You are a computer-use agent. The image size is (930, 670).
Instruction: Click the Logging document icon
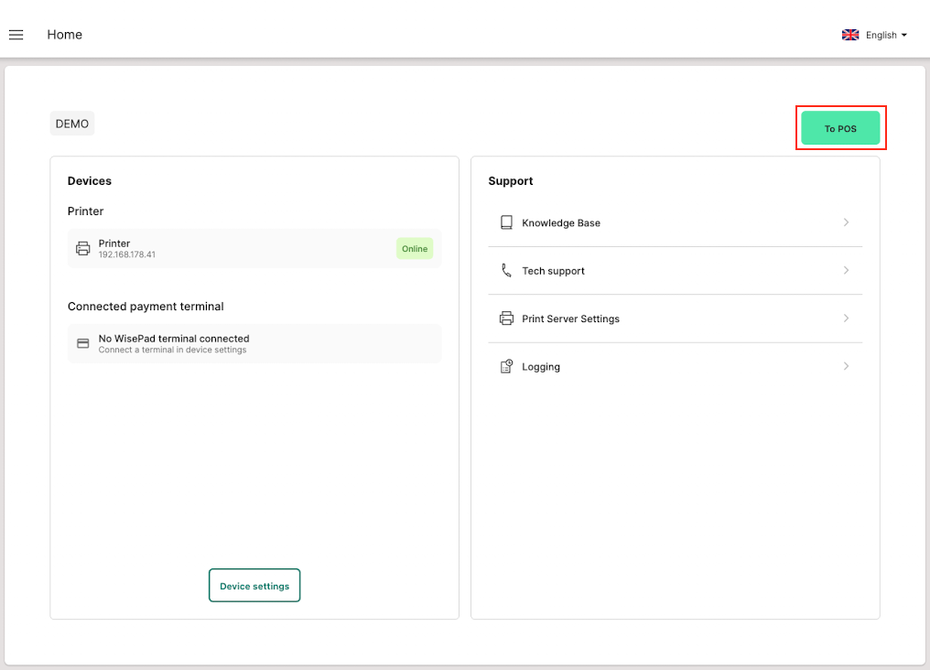506,367
